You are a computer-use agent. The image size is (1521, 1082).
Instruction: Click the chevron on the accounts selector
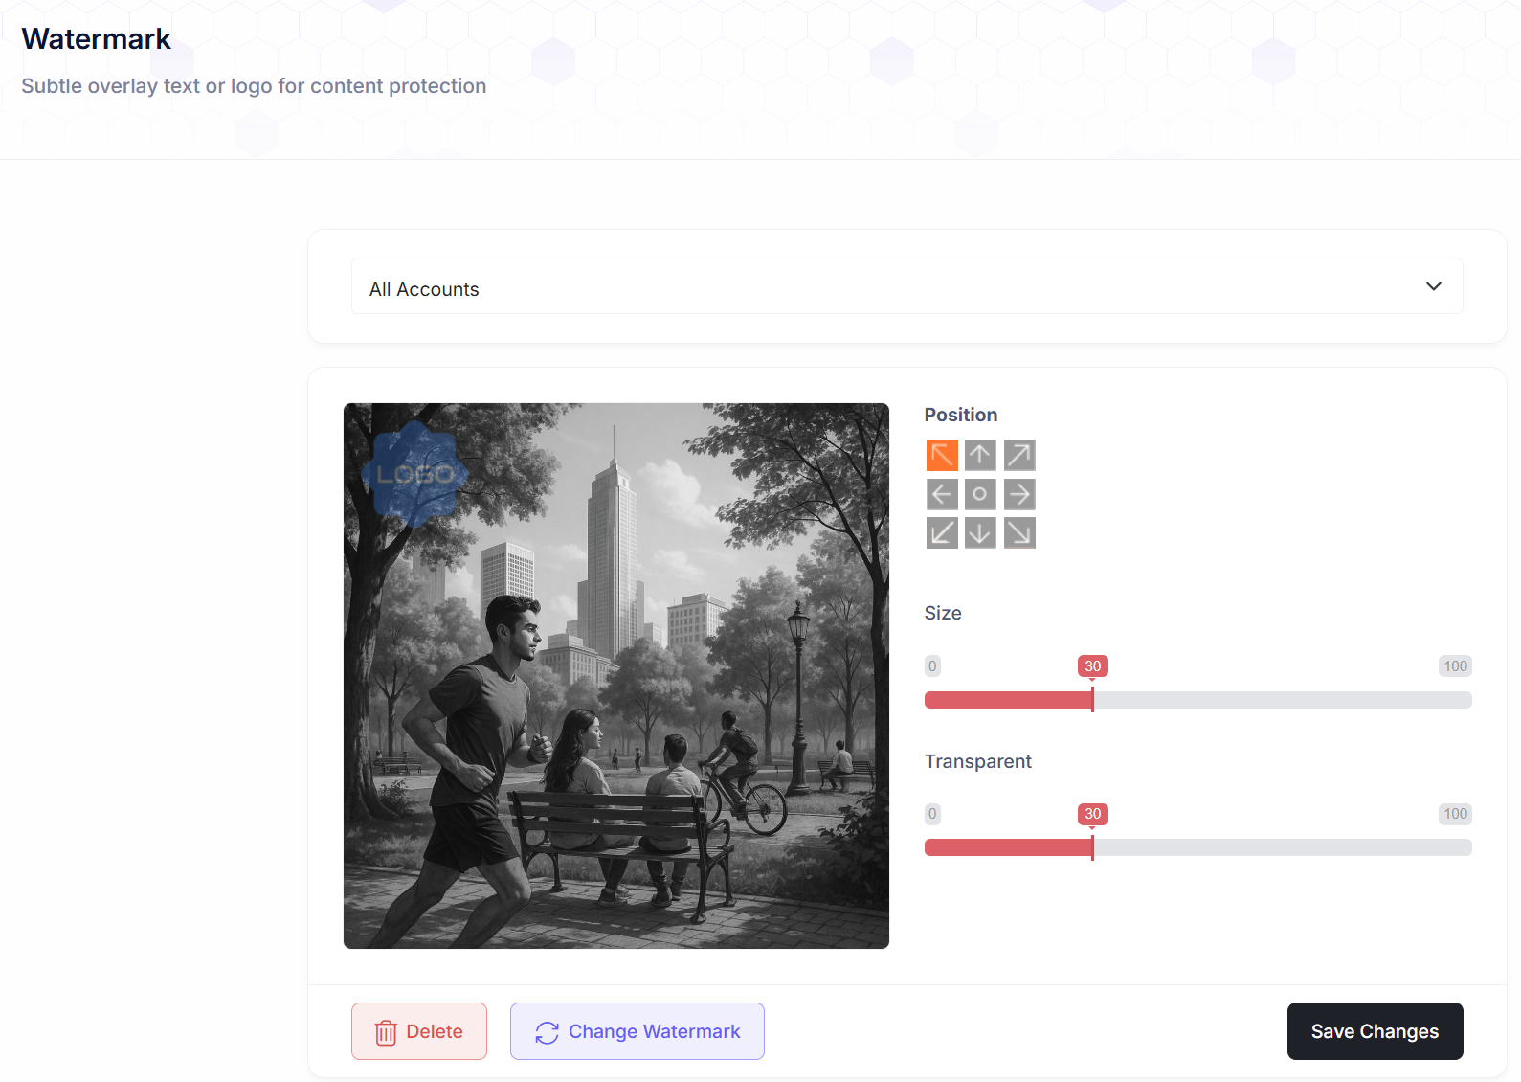click(1433, 287)
